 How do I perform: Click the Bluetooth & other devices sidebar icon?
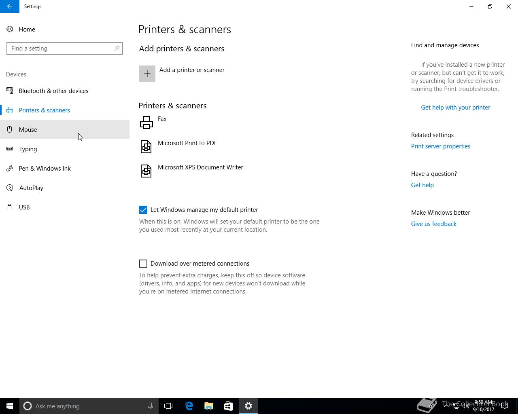(10, 91)
